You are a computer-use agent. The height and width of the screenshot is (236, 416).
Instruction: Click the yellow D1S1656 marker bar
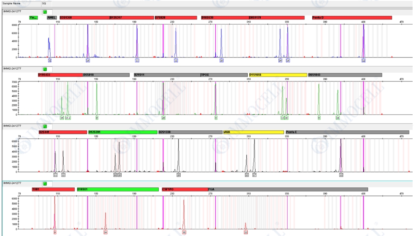click(x=278, y=75)
